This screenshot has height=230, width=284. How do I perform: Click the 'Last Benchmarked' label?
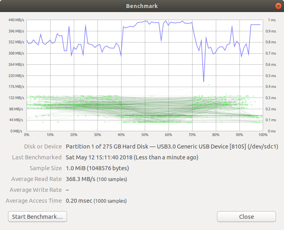[37, 157]
